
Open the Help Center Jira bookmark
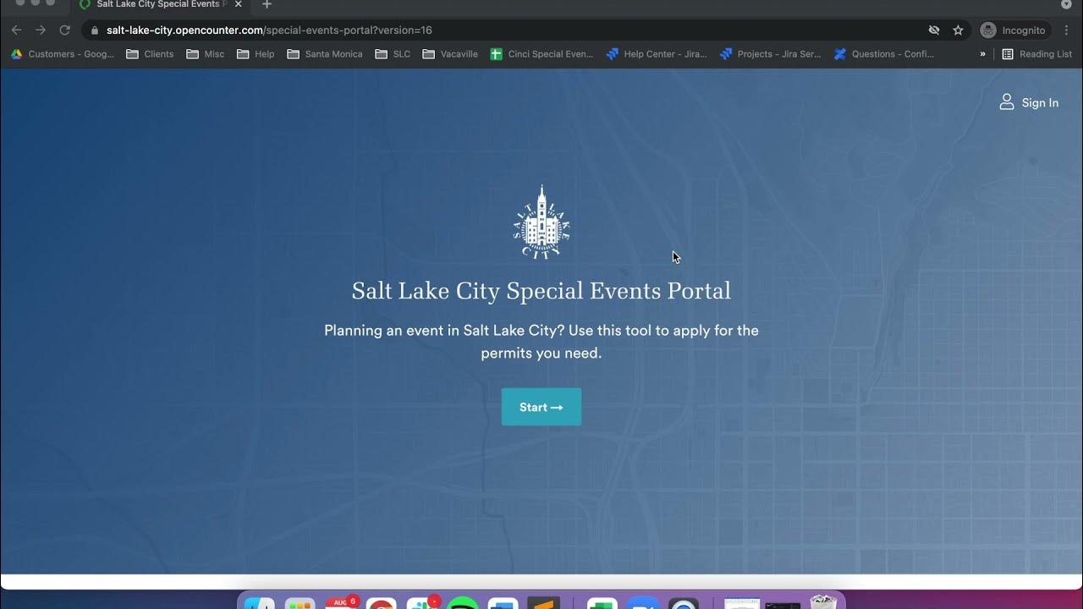(x=657, y=54)
